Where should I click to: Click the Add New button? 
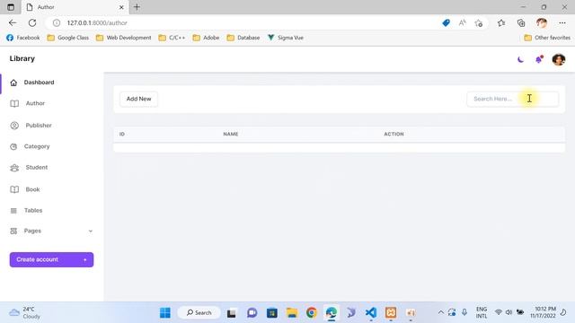138,99
